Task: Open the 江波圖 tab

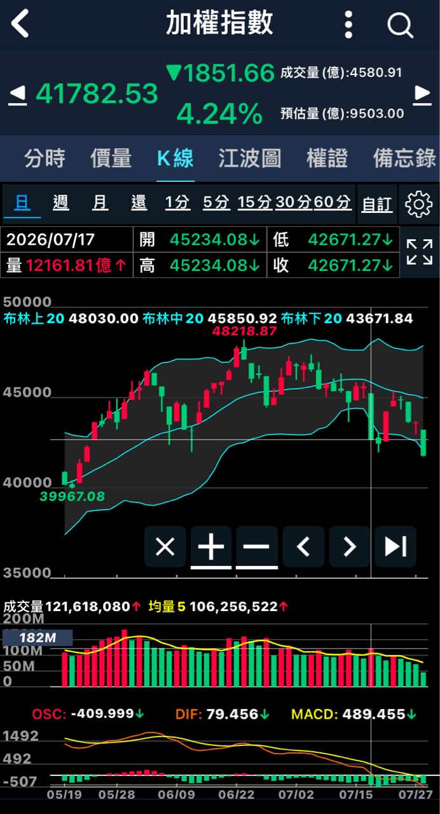Action: coord(250,158)
